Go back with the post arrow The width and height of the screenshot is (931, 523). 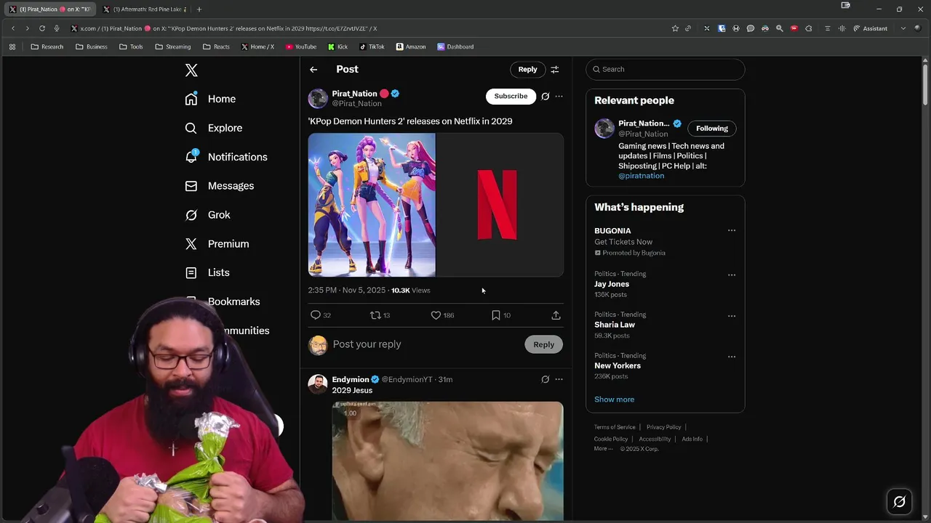(x=313, y=70)
